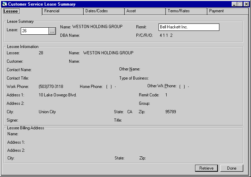Click the Lessee Billing Address group heading
This screenshot has height=177, width=251.
coord(26,128)
